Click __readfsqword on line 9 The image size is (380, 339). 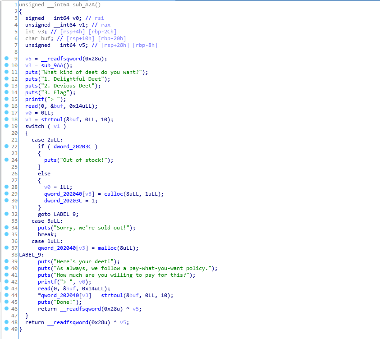point(62,59)
